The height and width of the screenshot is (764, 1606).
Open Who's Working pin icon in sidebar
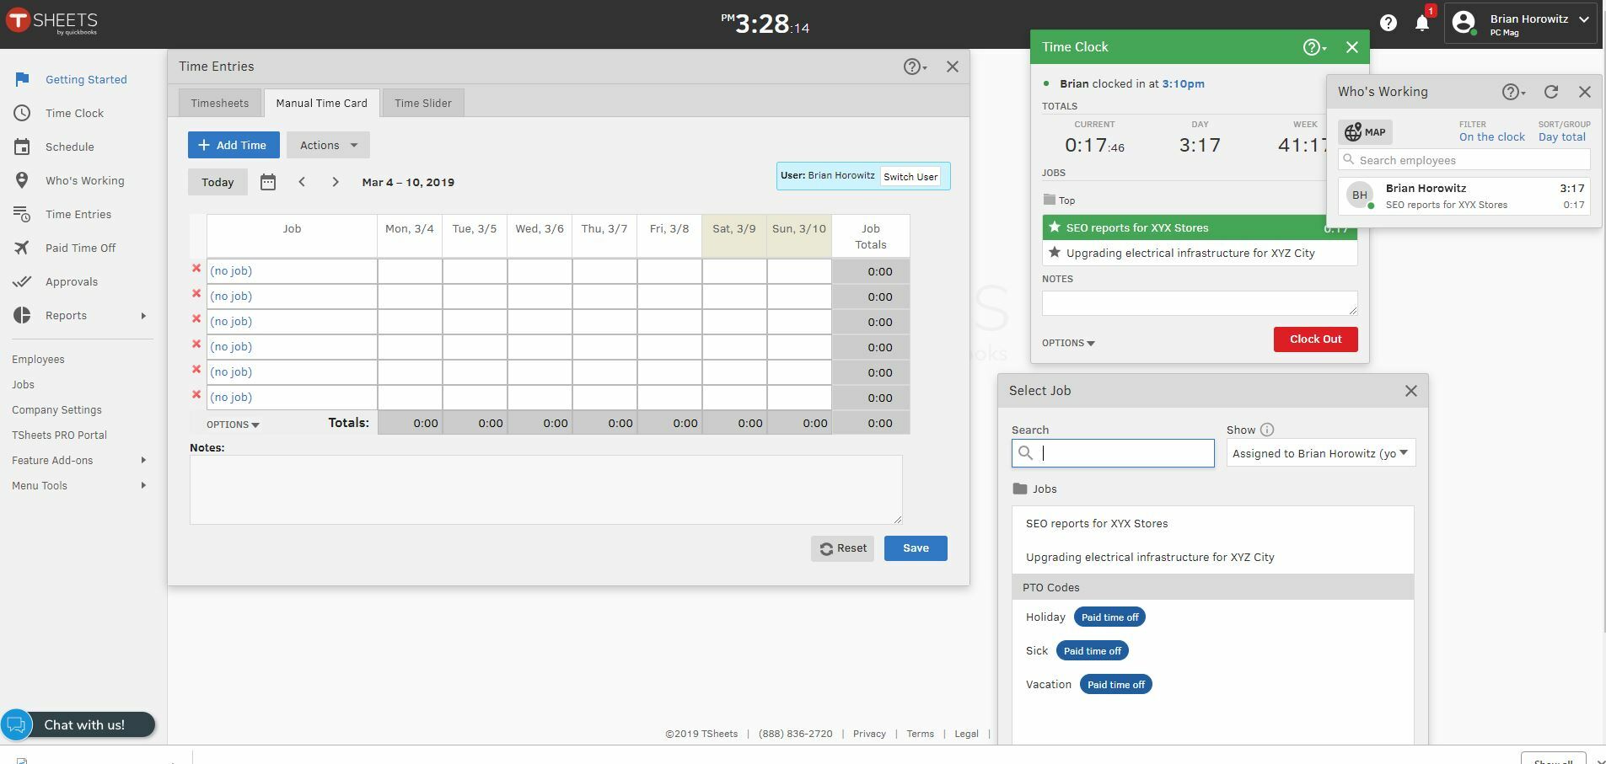[23, 180]
